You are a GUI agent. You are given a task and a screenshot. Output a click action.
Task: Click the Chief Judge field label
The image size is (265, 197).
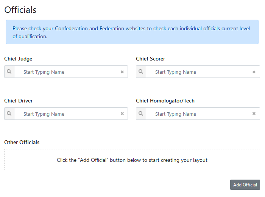(x=18, y=59)
